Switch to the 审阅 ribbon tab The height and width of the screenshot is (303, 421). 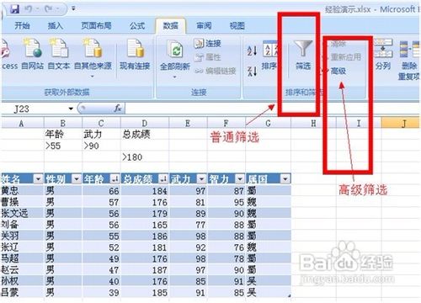pyautogui.click(x=204, y=26)
